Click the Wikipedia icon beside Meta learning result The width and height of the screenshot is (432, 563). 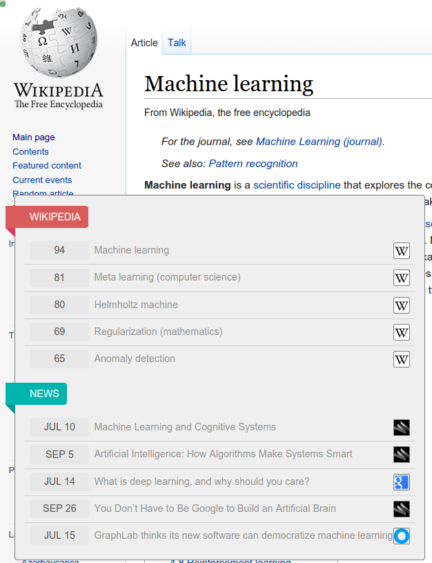pos(401,278)
